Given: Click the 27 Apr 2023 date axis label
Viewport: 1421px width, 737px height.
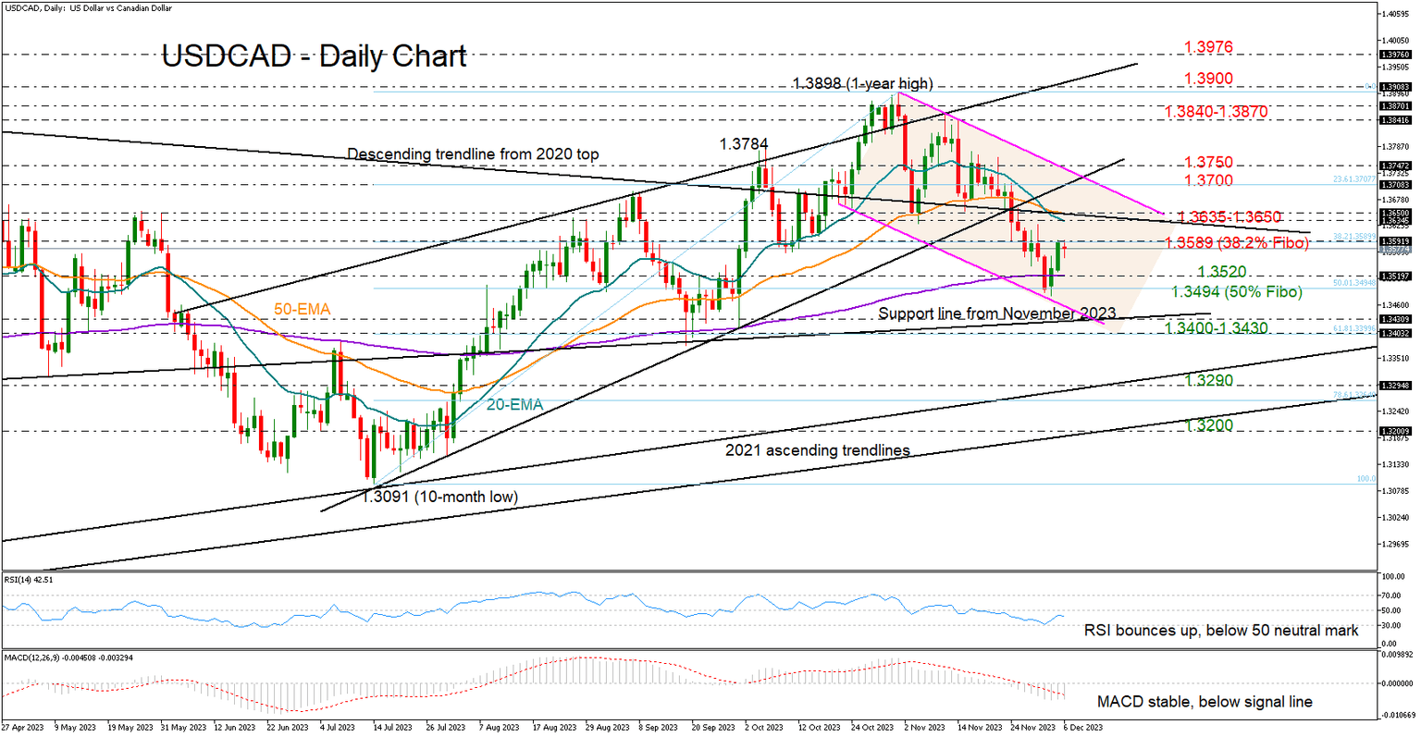Looking at the screenshot, I should (22, 728).
